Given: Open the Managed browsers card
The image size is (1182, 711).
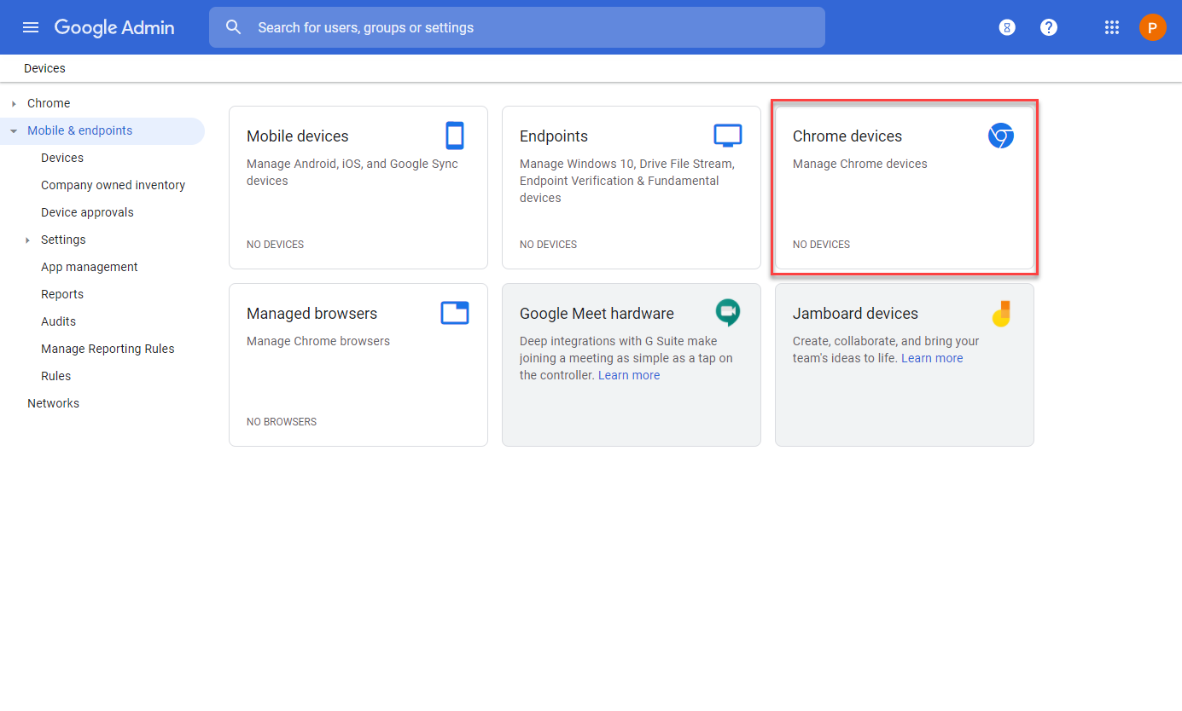Looking at the screenshot, I should coord(358,365).
